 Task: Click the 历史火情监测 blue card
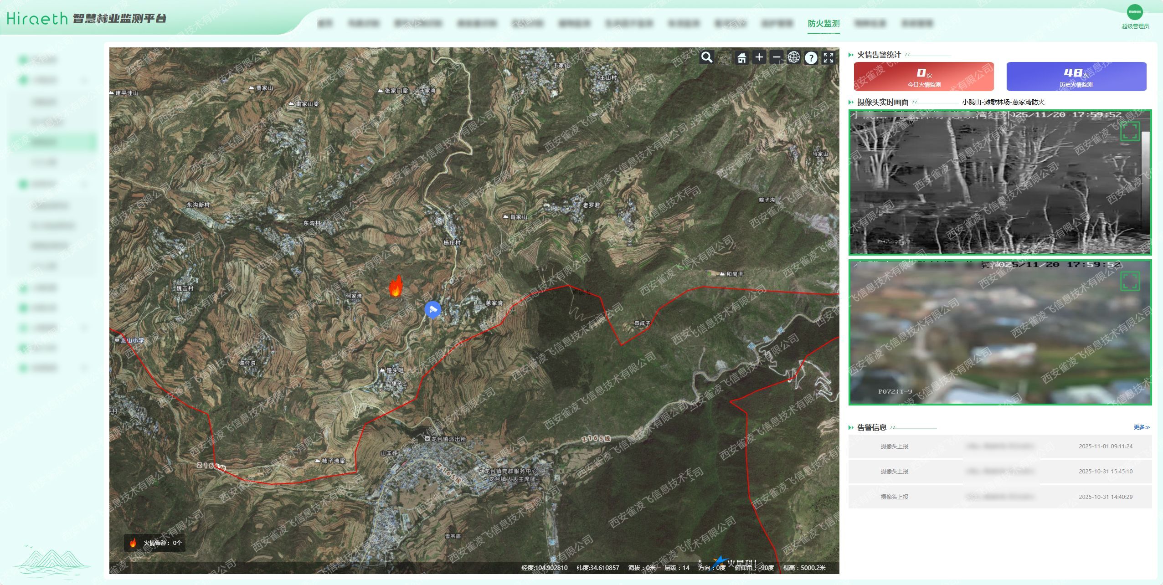tap(1076, 77)
